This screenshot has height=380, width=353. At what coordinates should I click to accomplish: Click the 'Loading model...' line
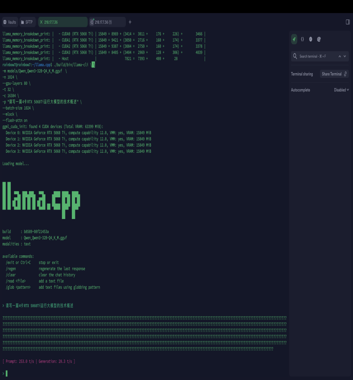[16, 164]
